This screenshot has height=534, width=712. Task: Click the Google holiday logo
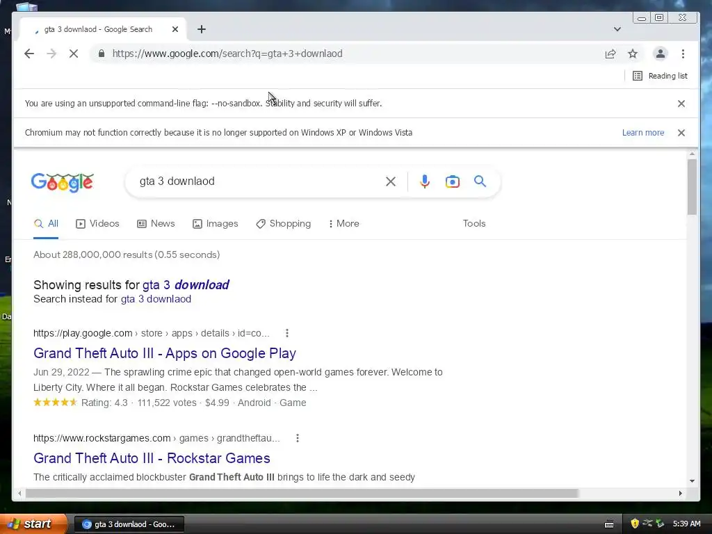point(62,183)
